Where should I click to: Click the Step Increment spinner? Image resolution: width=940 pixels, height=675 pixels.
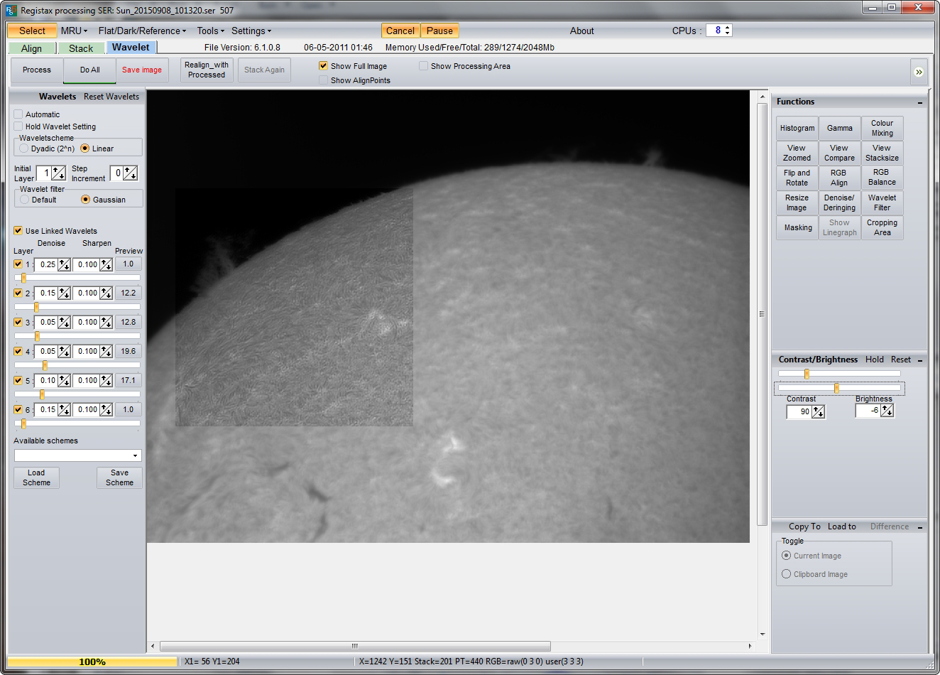(131, 173)
